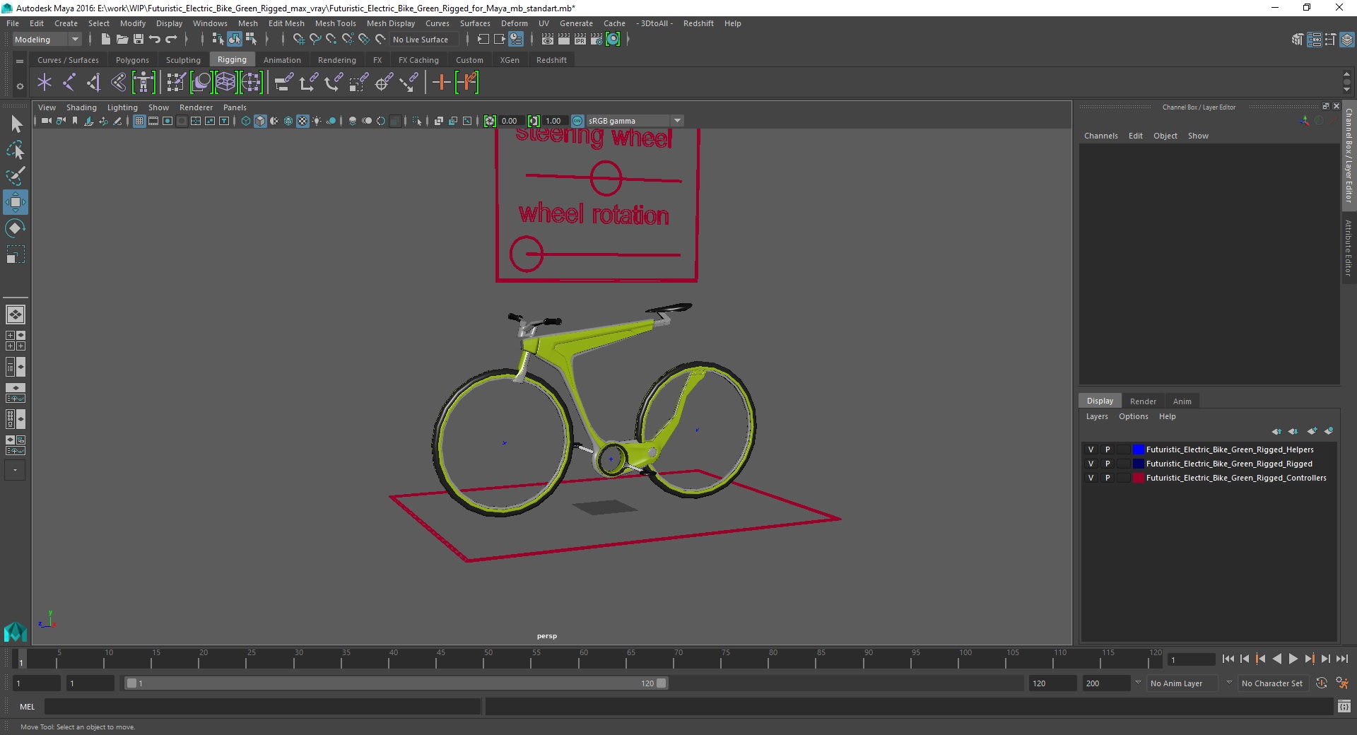Expand the shelf options menu
Image resolution: width=1357 pixels, height=735 pixels.
(x=20, y=86)
